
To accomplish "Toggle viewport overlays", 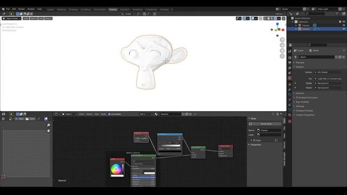I will coord(253,18).
